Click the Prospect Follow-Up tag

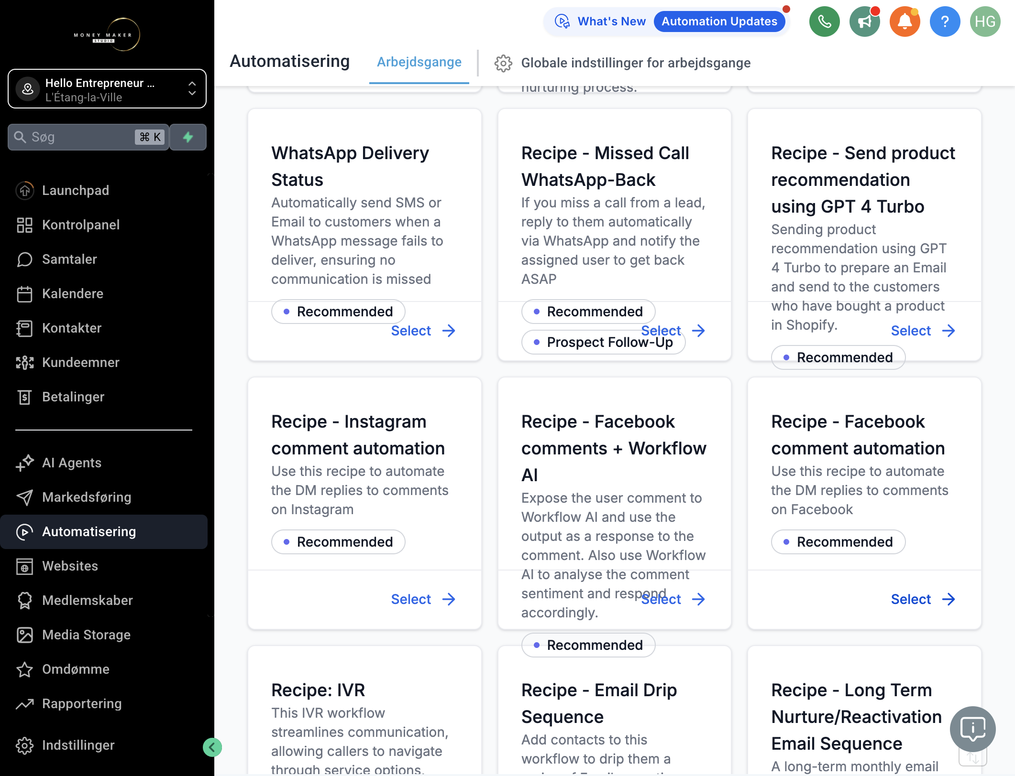click(603, 342)
